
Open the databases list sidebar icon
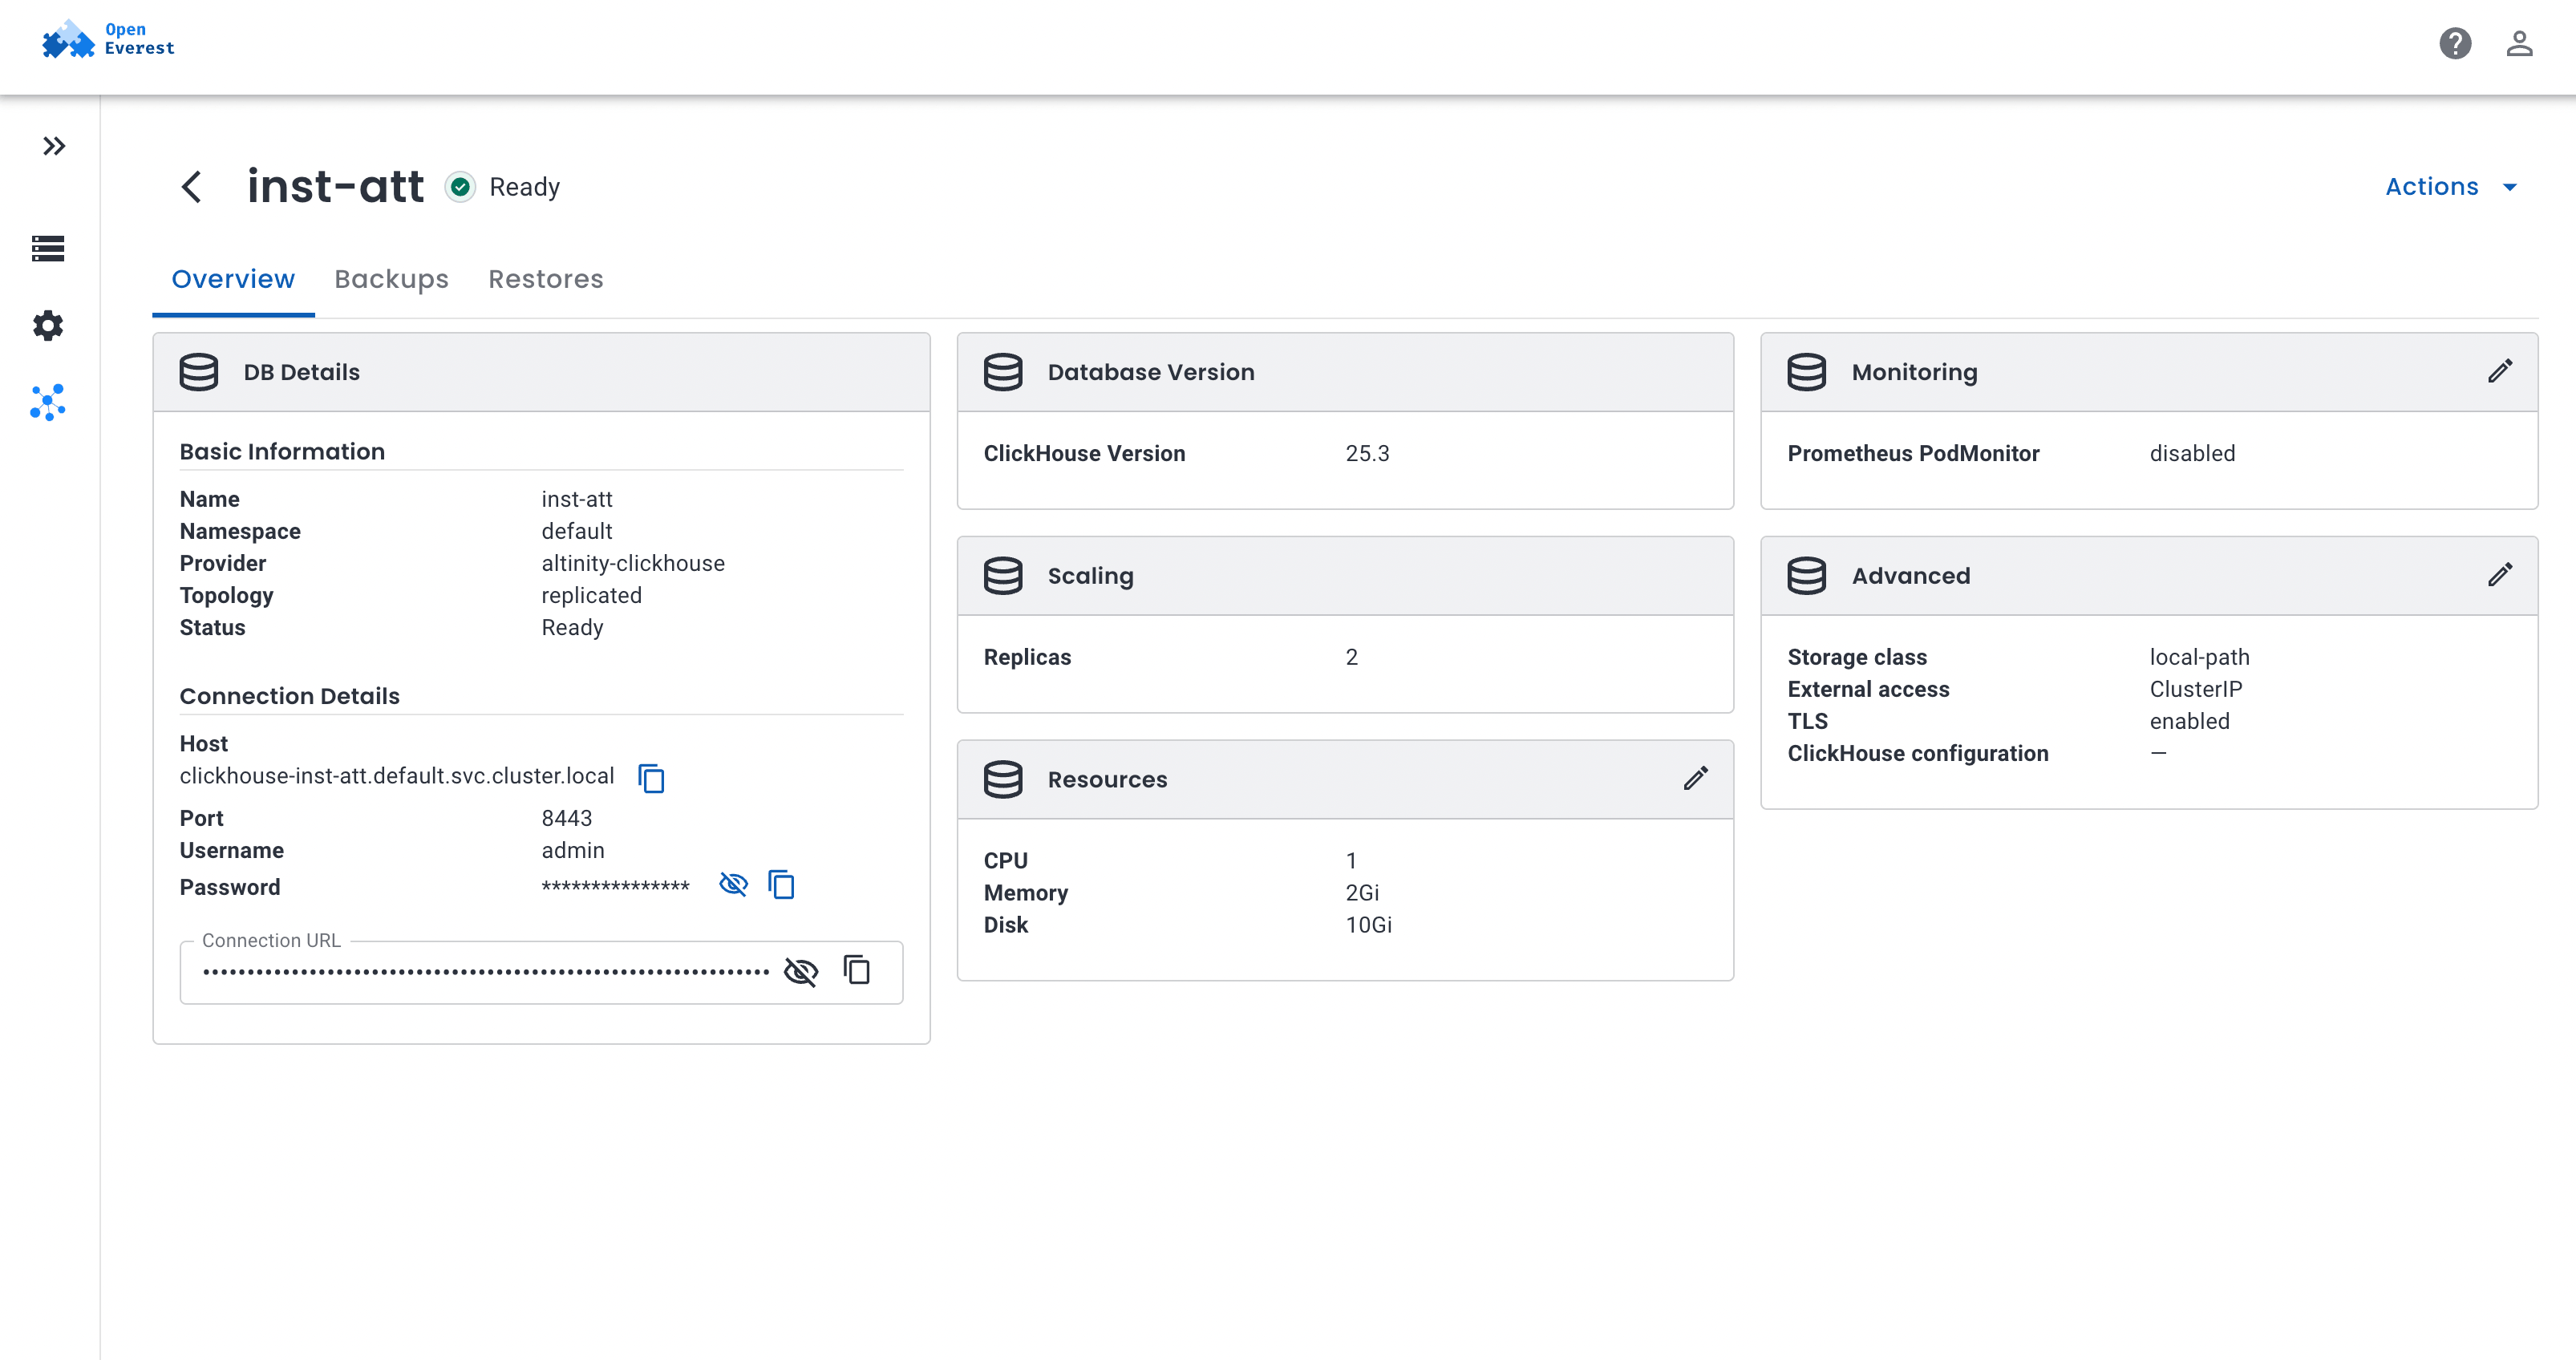(48, 248)
